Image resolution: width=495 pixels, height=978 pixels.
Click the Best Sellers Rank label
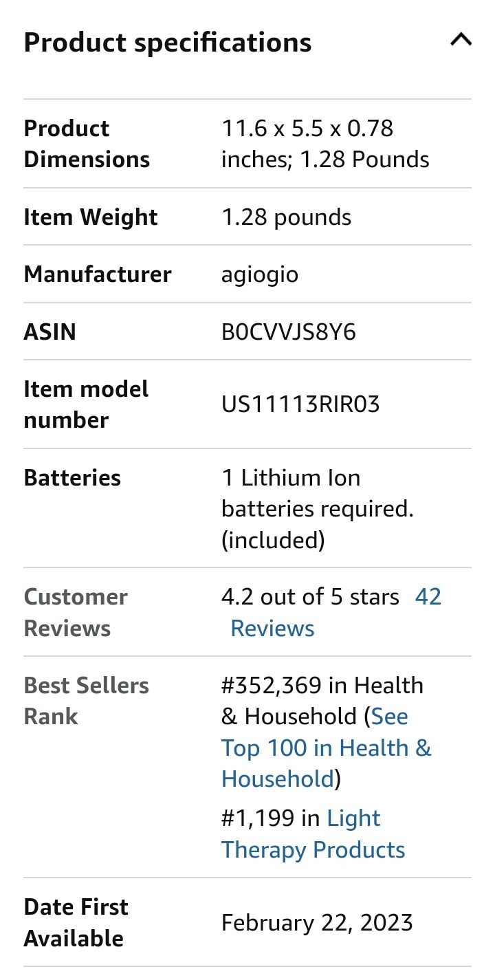86,700
